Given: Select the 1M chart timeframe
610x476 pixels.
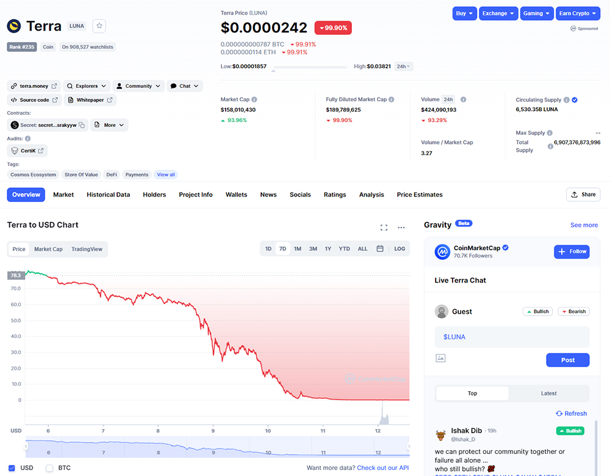Looking at the screenshot, I should pos(298,249).
